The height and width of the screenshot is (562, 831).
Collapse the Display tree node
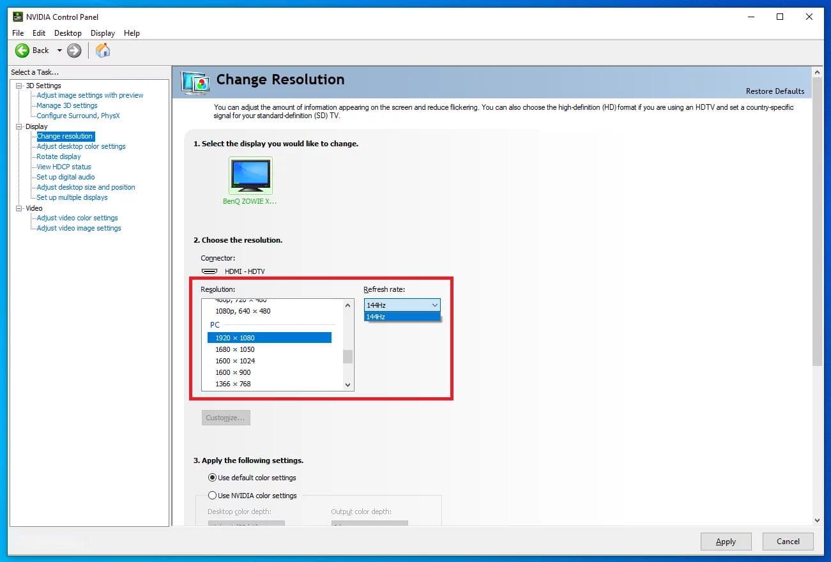click(x=19, y=126)
